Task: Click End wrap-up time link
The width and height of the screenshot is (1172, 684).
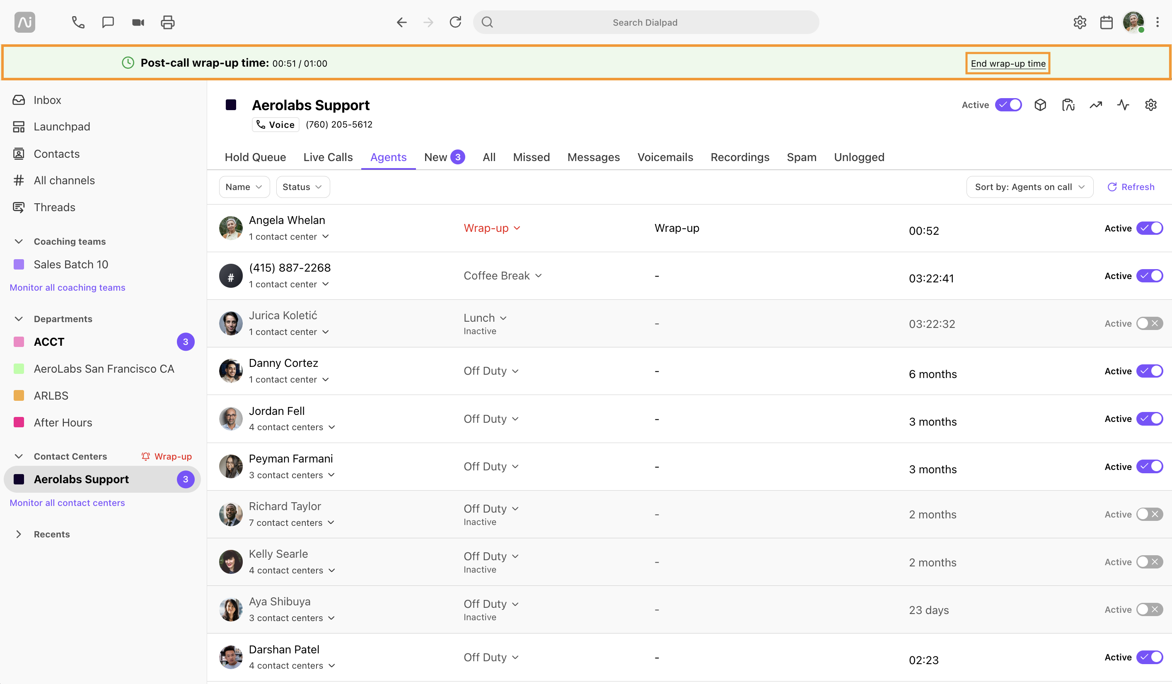Action: [1008, 63]
